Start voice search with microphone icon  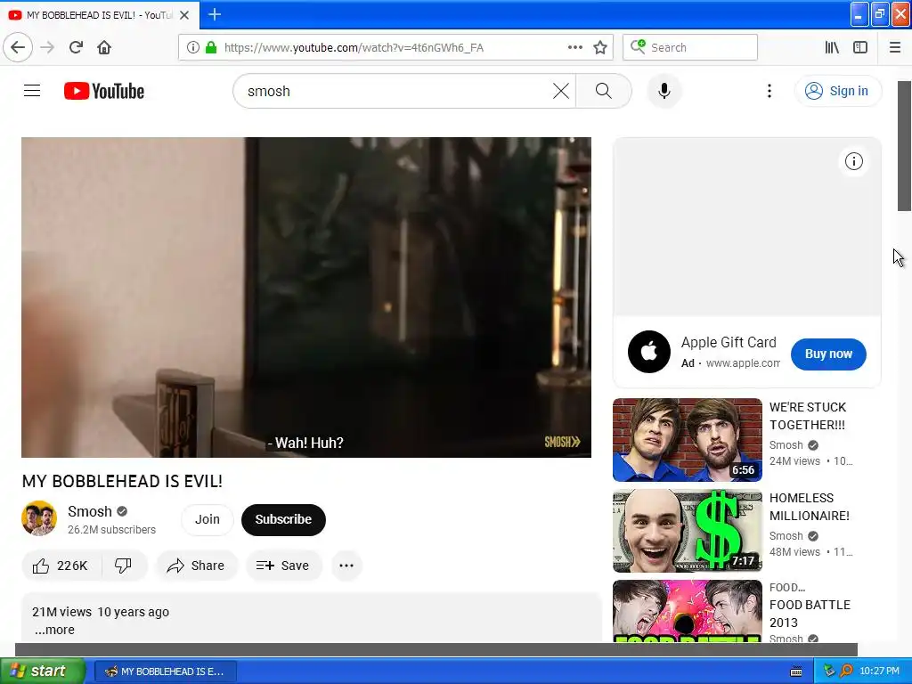[664, 91]
